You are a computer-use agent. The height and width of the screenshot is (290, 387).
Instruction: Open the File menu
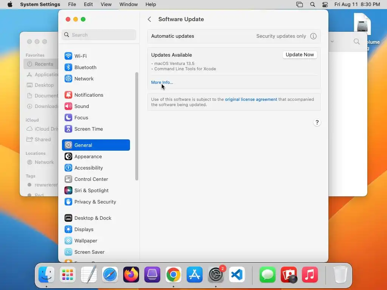[72, 5]
